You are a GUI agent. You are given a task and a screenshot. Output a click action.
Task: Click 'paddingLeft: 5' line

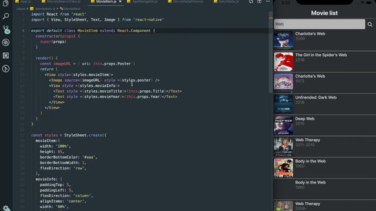click(x=56, y=190)
